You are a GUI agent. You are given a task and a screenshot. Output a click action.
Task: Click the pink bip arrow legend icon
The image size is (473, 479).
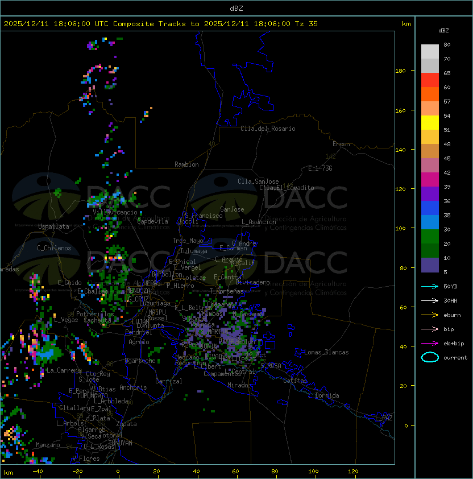click(x=430, y=329)
